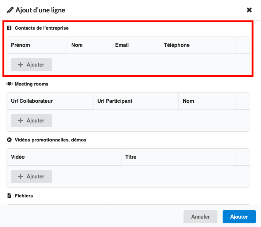Click the Téléphone column header

coord(177,45)
